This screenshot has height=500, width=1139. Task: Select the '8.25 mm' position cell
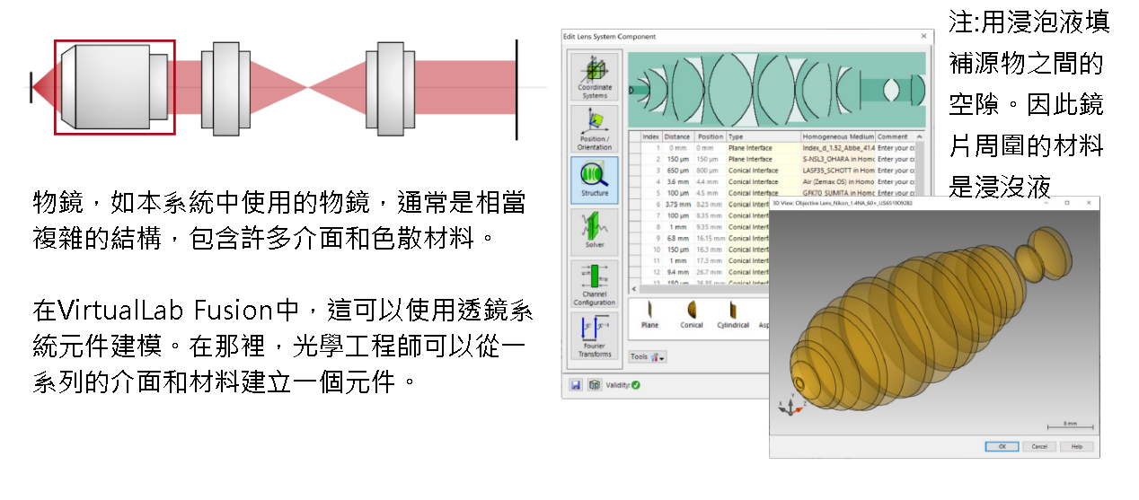(709, 204)
